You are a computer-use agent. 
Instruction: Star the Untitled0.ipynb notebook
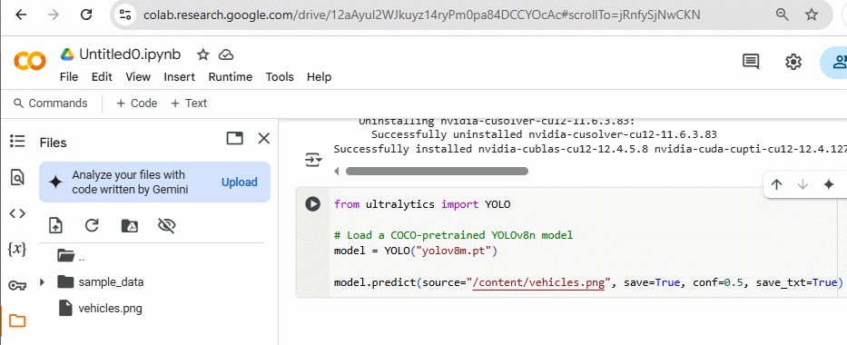coord(202,54)
